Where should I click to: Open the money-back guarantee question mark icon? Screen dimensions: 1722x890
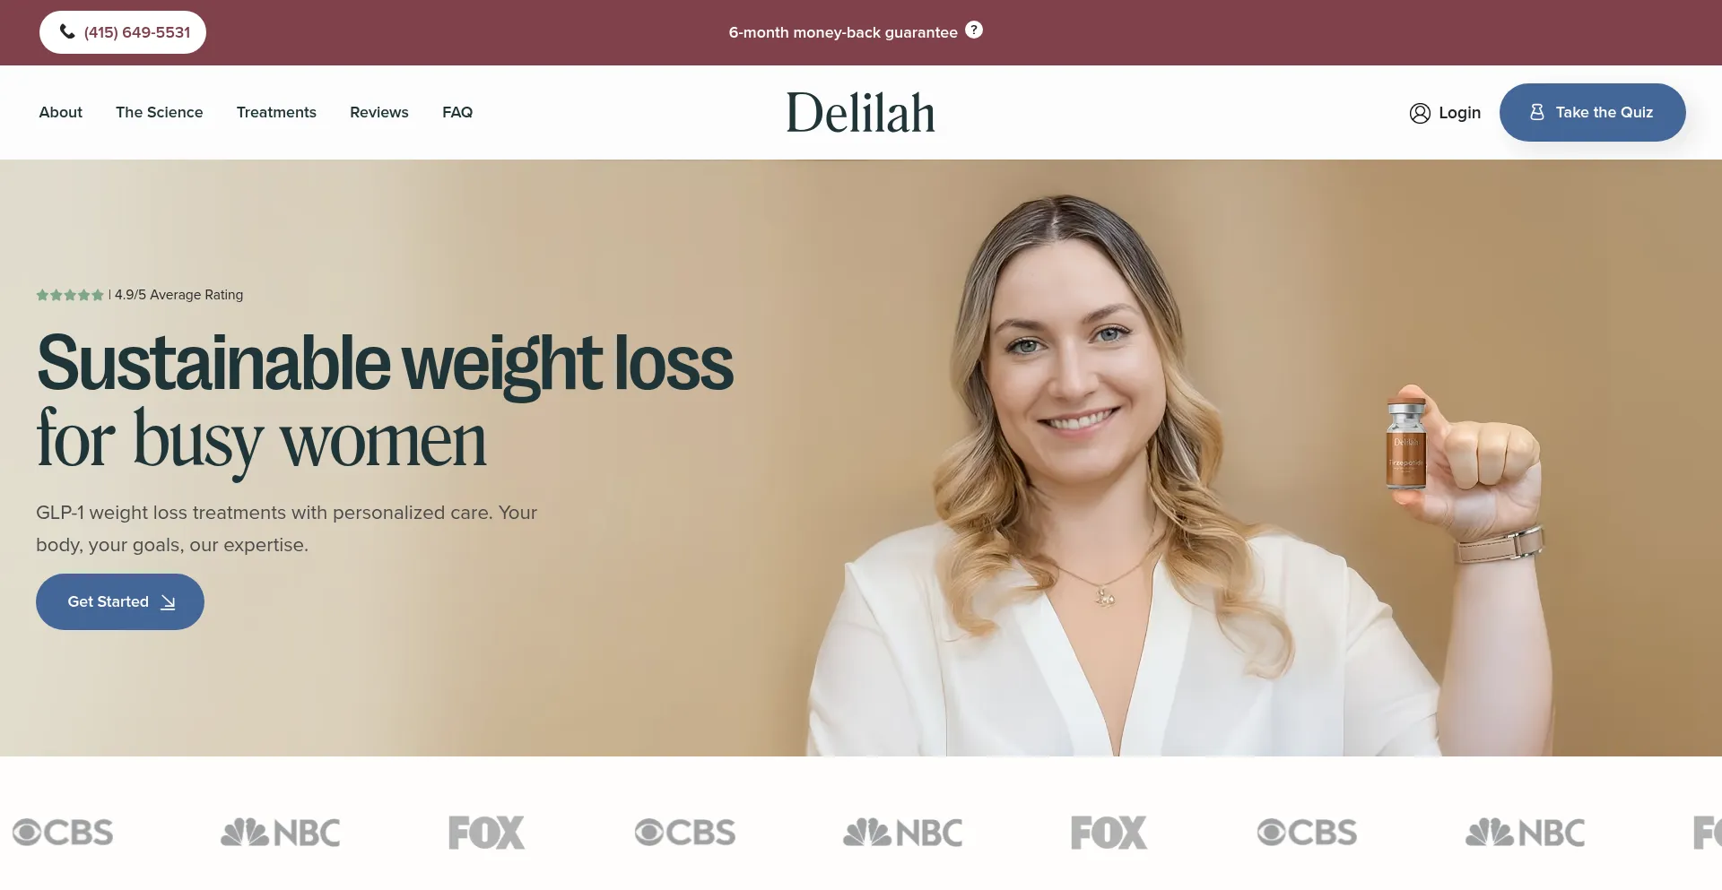coord(974,30)
